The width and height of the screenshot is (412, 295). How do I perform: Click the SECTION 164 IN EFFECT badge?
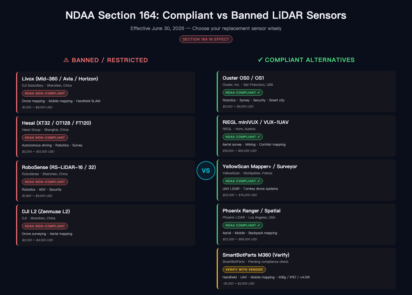coord(206,39)
